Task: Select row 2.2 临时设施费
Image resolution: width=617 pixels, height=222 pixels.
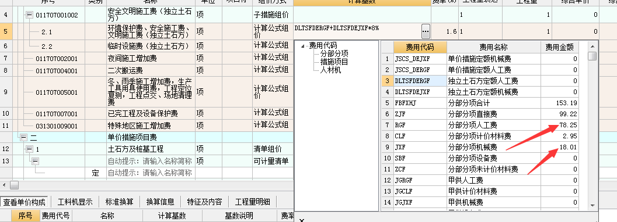Action: pos(47,46)
